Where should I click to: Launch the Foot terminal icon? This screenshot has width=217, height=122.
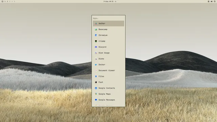point(96,82)
